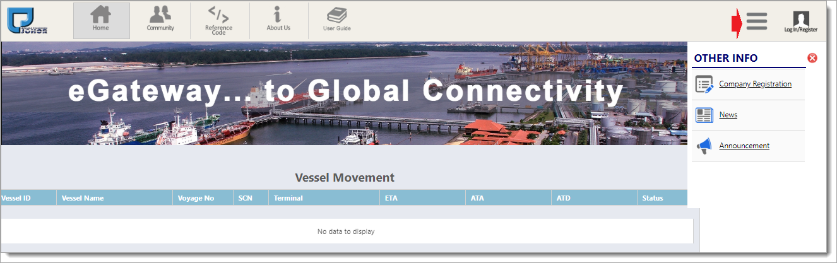The height and width of the screenshot is (263, 837).
Task: Click the News newspaper icon
Action: (x=704, y=115)
